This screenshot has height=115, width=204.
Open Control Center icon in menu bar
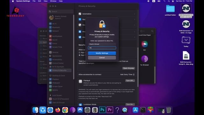[x=173, y=1]
